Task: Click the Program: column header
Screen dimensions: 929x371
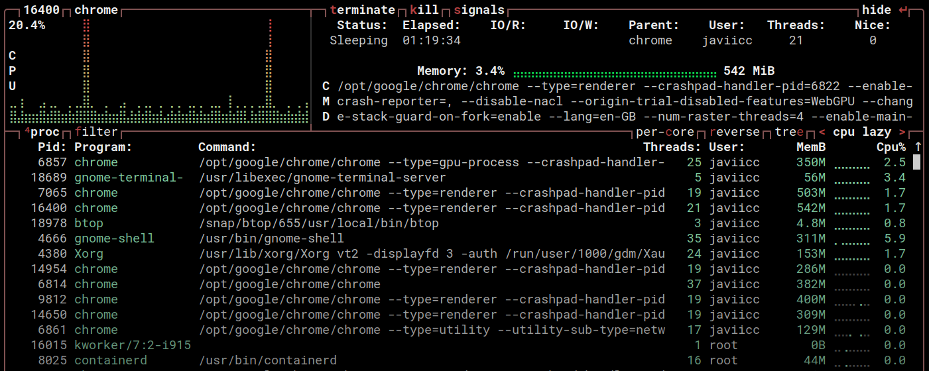Action: click(103, 147)
